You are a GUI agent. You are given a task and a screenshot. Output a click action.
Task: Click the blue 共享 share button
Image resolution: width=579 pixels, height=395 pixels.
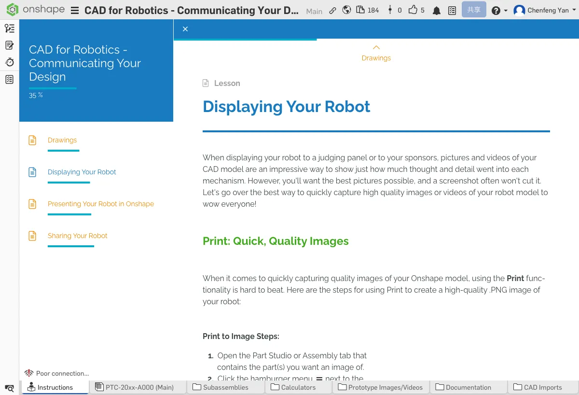(x=473, y=10)
